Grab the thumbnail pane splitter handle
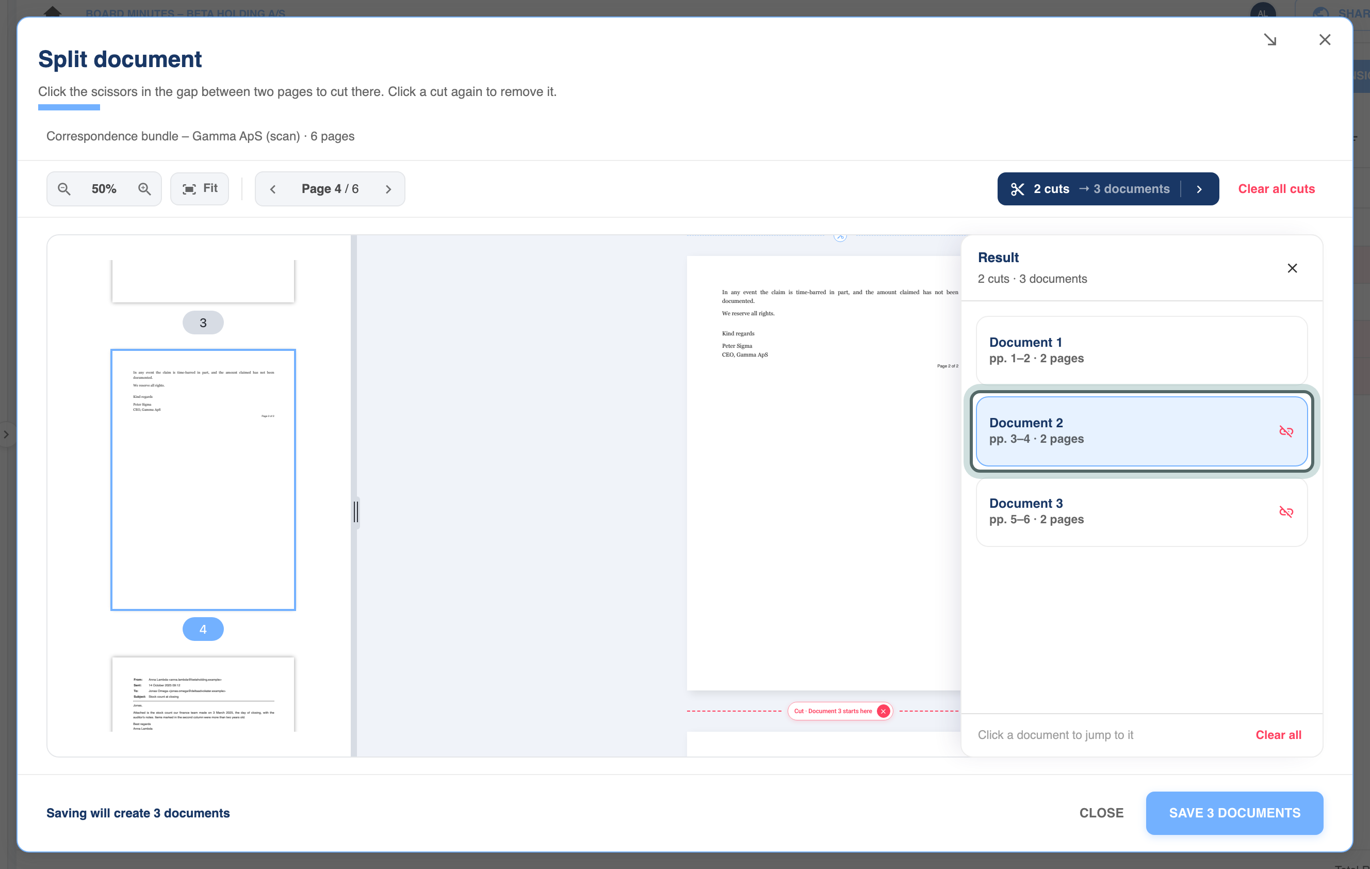The height and width of the screenshot is (869, 1370). coord(356,511)
